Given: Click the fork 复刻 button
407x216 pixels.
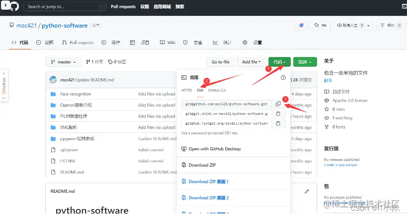Looking at the screenshot, I should pos(391,25).
